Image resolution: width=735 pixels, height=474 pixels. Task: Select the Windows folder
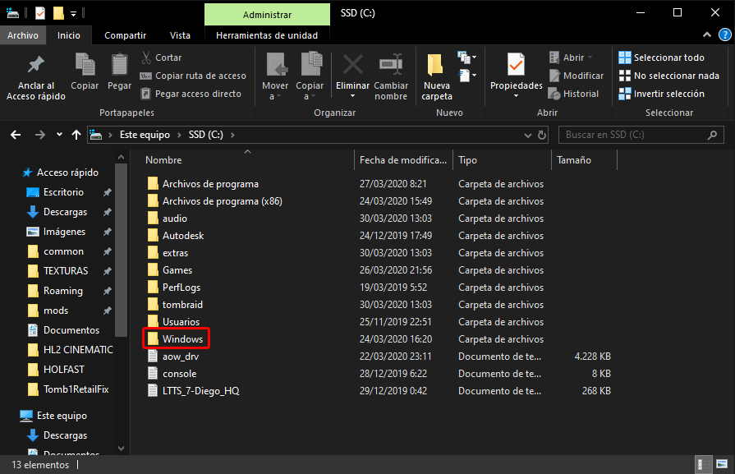tap(177, 339)
